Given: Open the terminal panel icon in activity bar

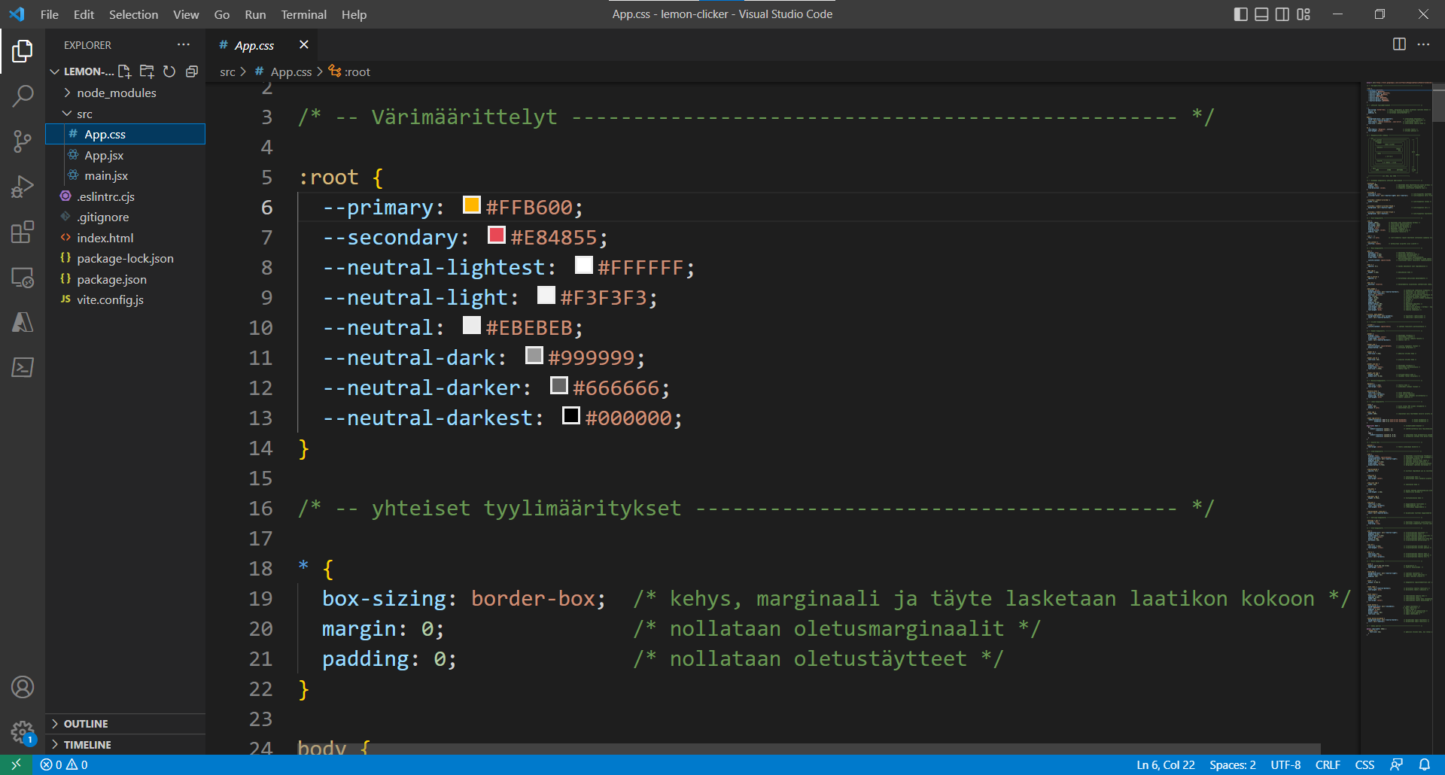Looking at the screenshot, I should pos(23,367).
